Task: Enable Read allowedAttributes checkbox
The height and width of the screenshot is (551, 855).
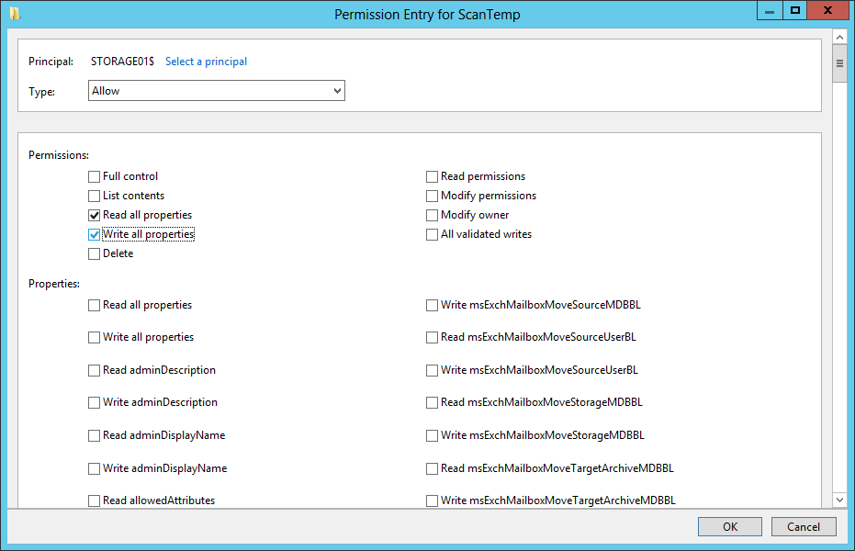Action: [x=94, y=500]
